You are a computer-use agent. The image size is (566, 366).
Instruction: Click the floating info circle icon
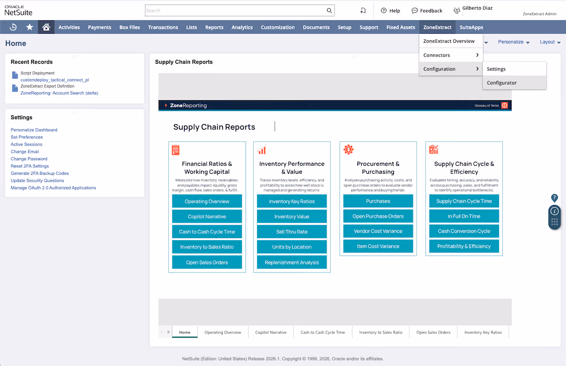555,211
